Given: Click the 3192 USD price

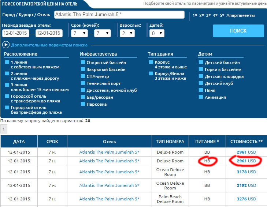Looking at the screenshot, I should pos(246,185).
